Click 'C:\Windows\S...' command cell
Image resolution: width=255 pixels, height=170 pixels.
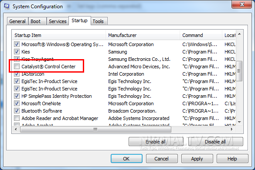point(200,44)
